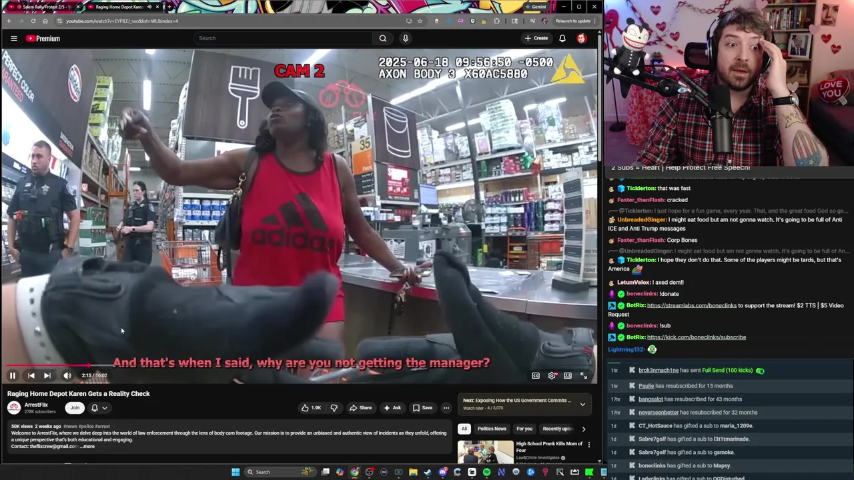
Task: Click the ArrestFlix channel name
Action: (x=36, y=405)
